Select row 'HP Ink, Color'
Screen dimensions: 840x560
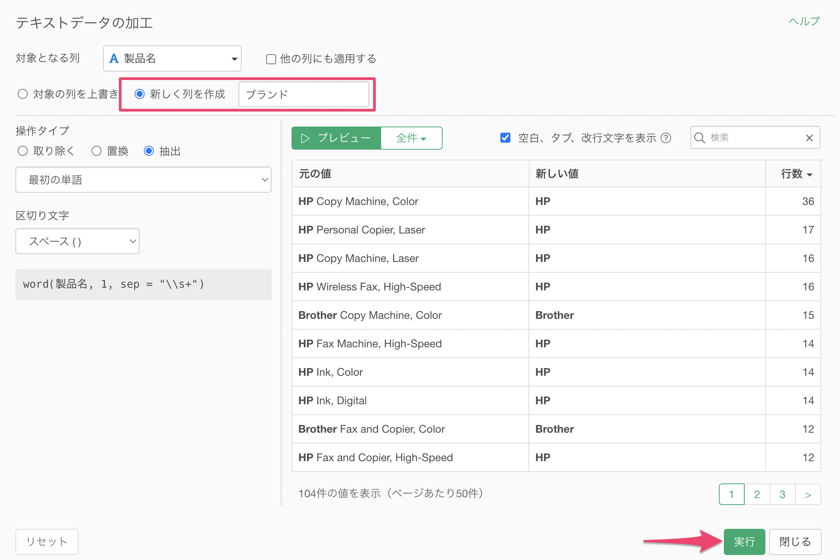point(556,372)
